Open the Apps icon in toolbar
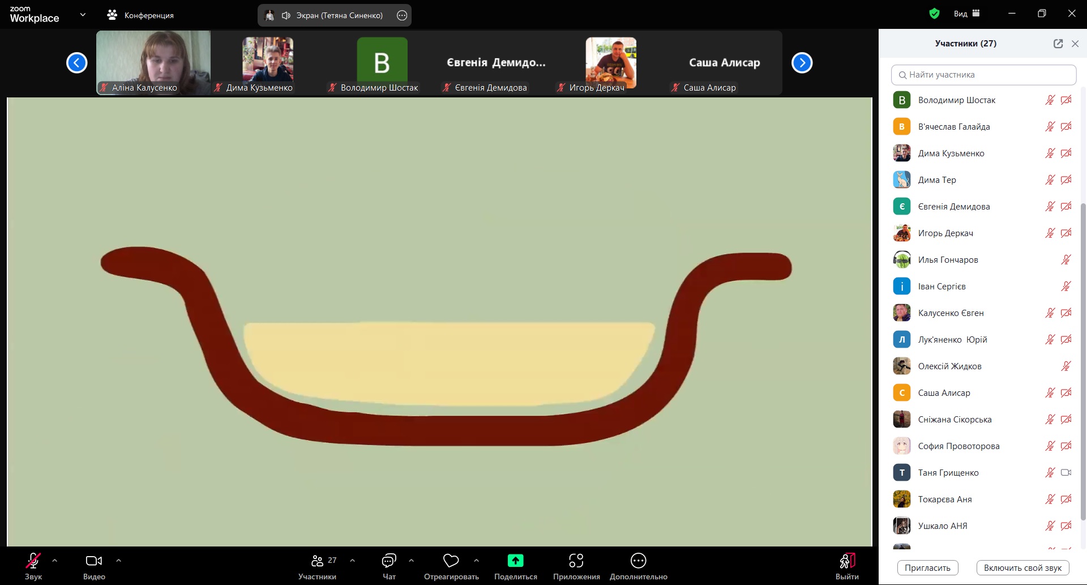This screenshot has width=1087, height=585. pos(576,561)
